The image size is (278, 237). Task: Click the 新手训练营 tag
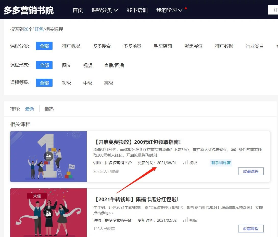pyautogui.click(x=221, y=163)
